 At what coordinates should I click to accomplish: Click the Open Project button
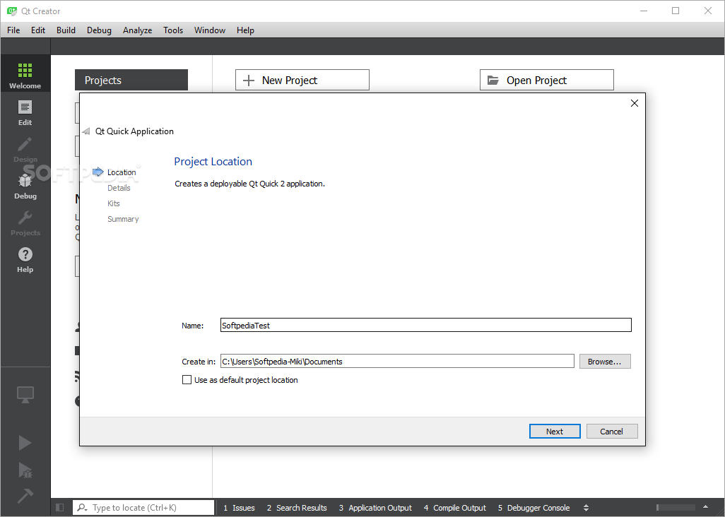[546, 80]
